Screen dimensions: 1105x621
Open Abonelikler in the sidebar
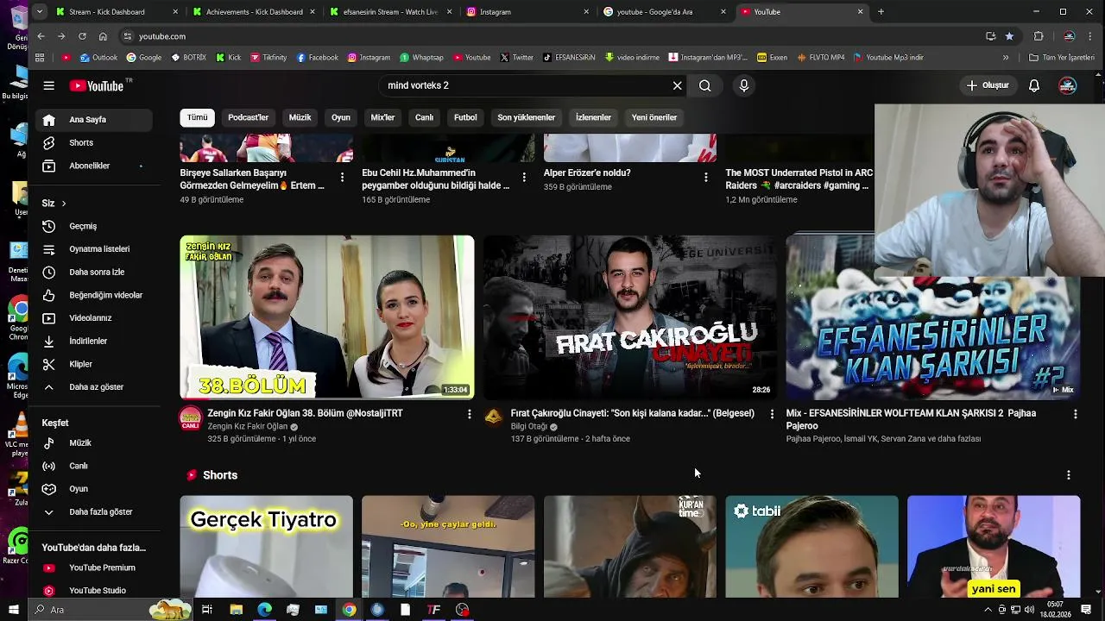pos(94,166)
